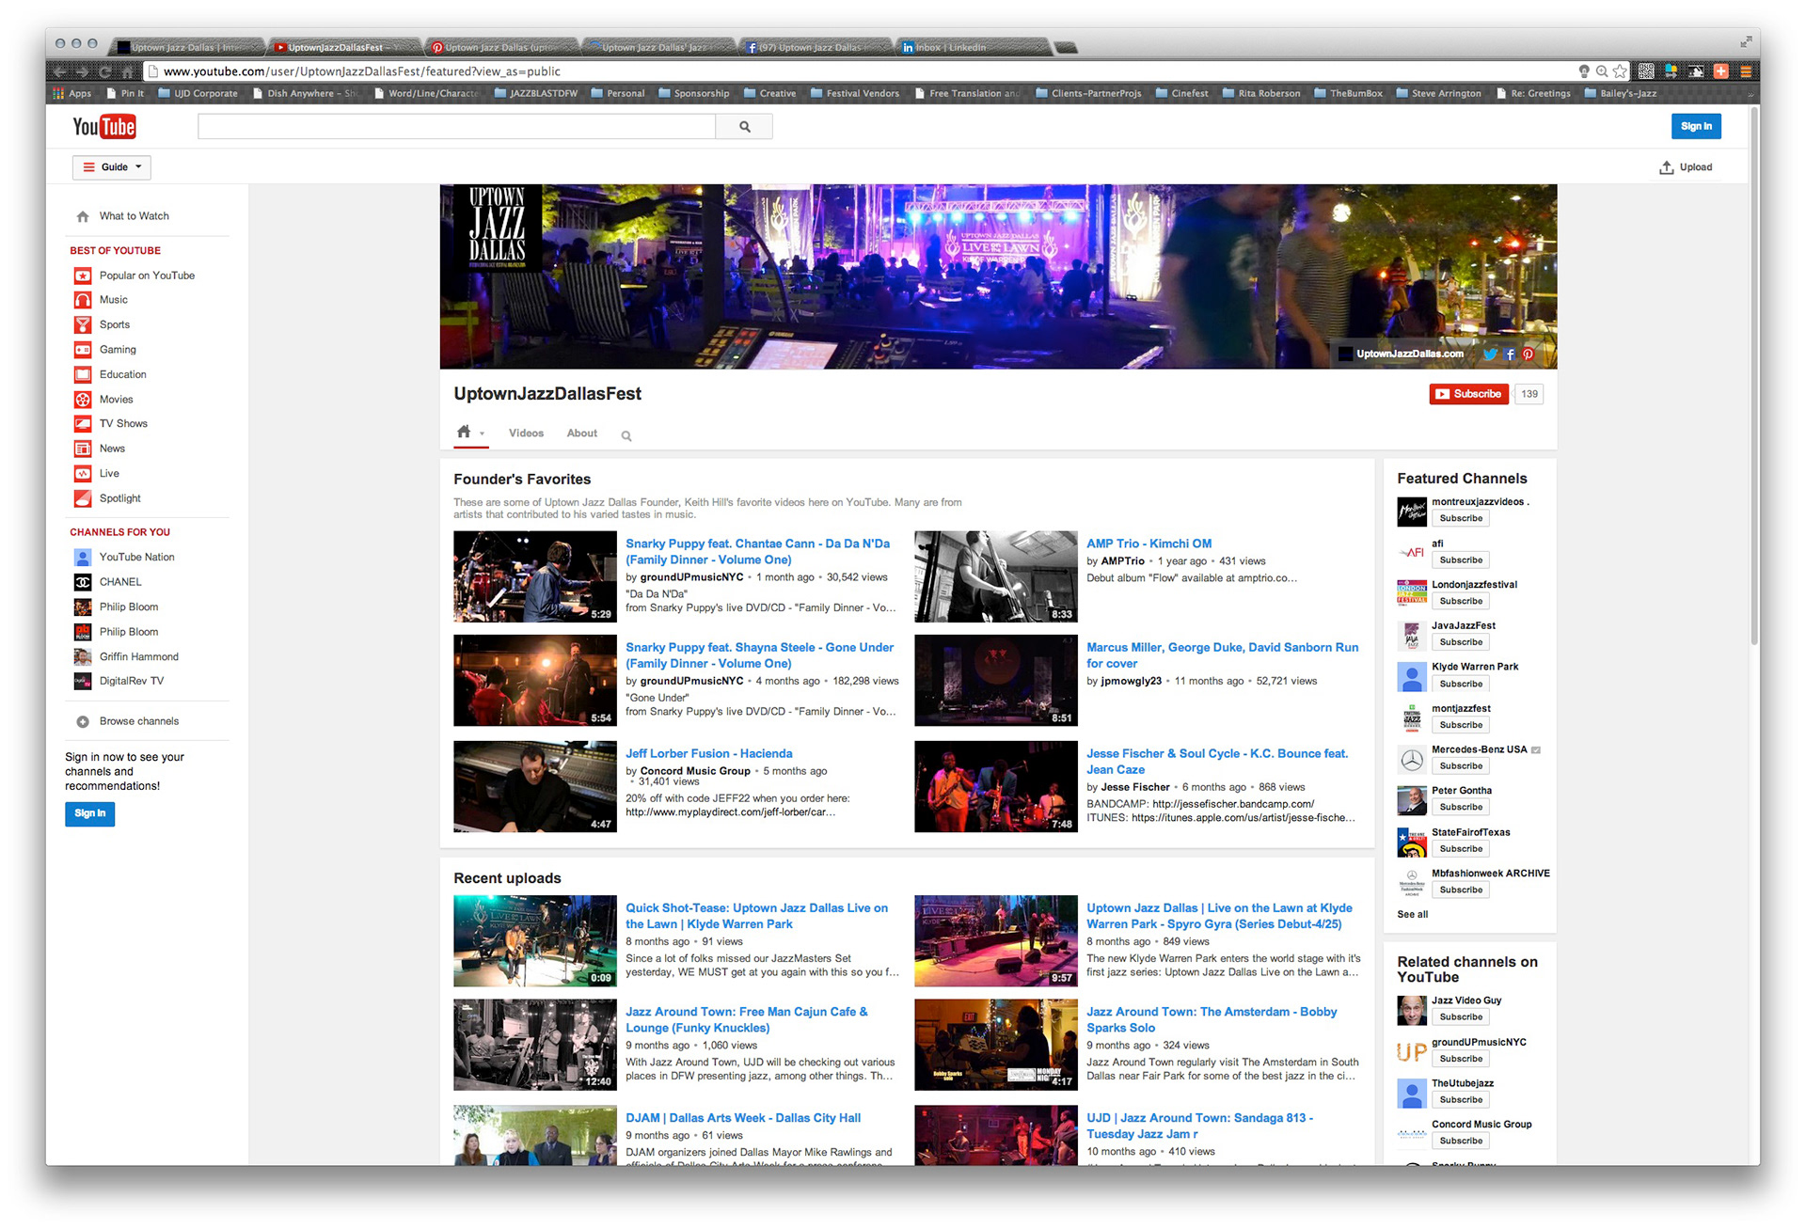Open YouTube Nation channel
1806x1229 pixels.
point(136,558)
